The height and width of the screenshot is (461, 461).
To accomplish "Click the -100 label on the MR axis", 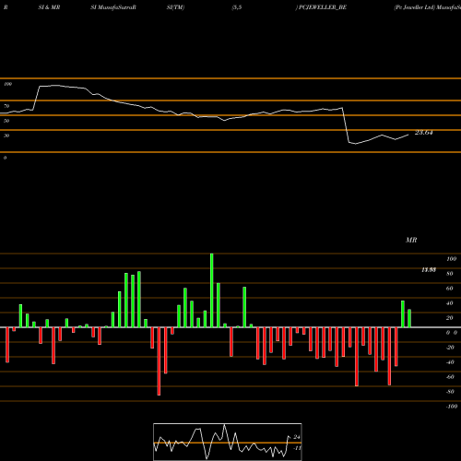I will (452, 407).
